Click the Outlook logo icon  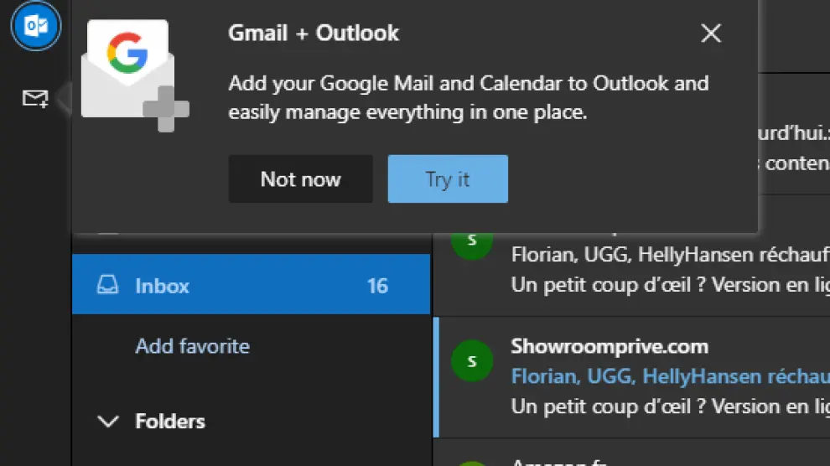click(x=35, y=26)
